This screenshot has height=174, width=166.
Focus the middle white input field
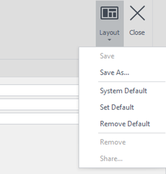[39, 104]
